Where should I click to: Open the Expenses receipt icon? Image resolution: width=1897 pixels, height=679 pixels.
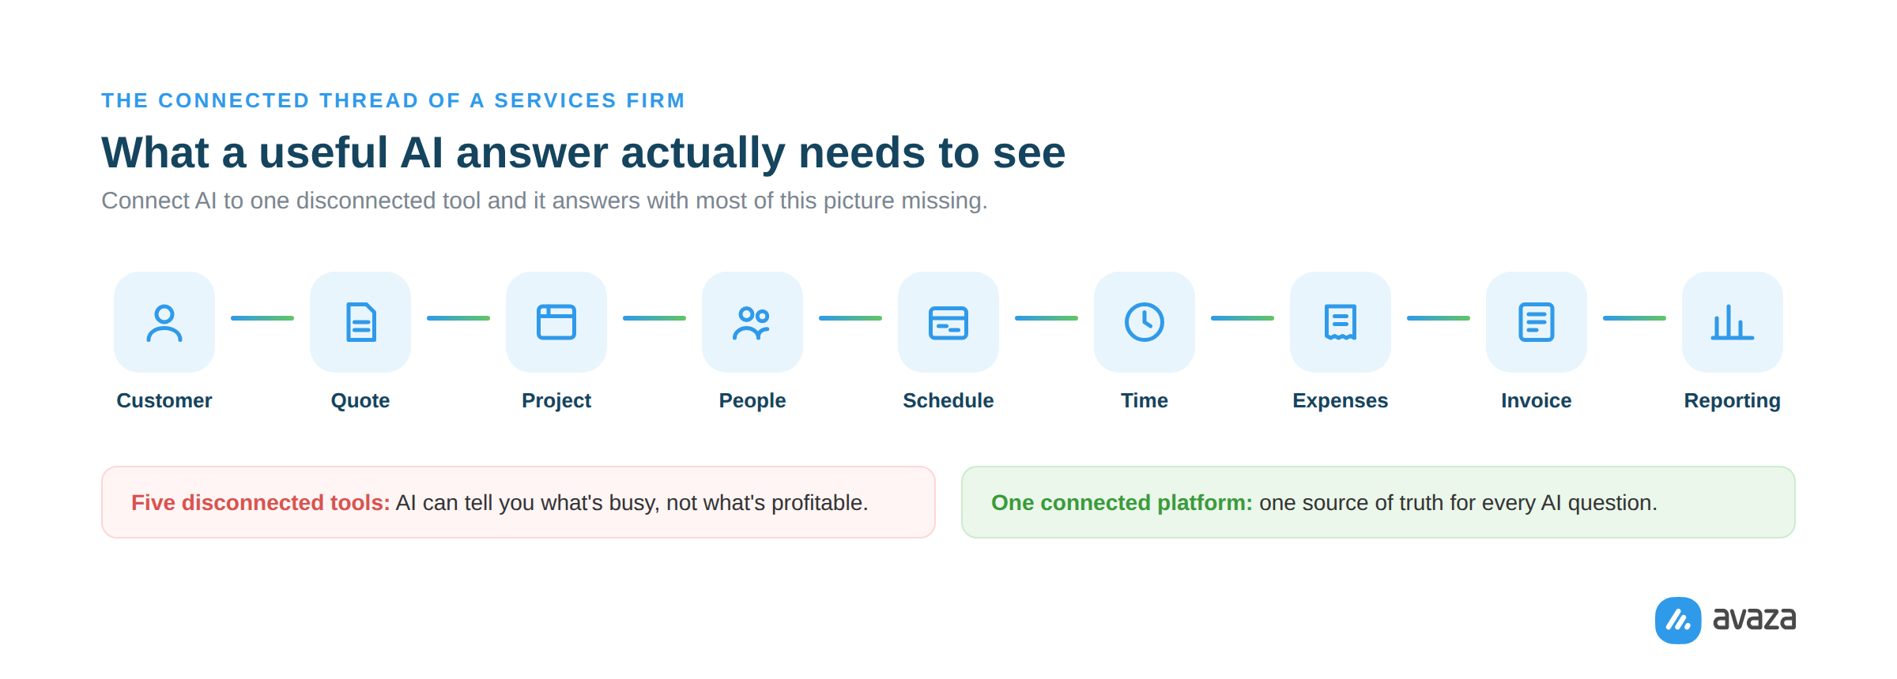pos(1341,322)
